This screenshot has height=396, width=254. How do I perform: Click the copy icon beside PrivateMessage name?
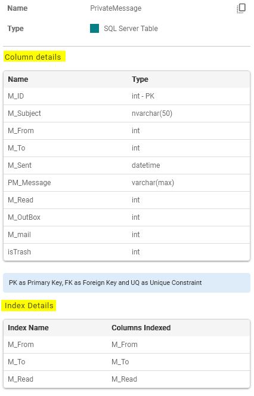pyautogui.click(x=241, y=8)
